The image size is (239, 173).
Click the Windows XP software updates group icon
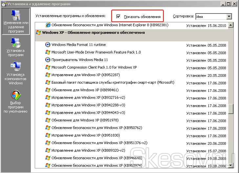pyautogui.click(x=38, y=32)
